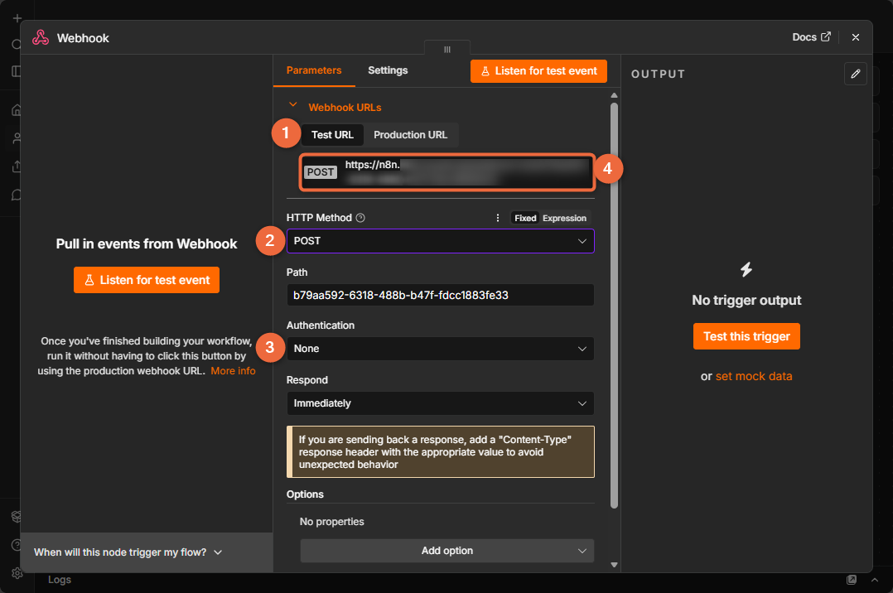Click the parameters vertical scrollbar
The image size is (893, 593).
[614, 305]
